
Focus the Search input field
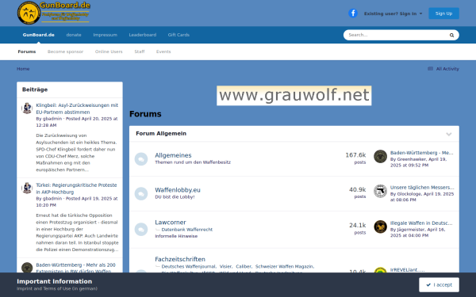[x=396, y=35]
